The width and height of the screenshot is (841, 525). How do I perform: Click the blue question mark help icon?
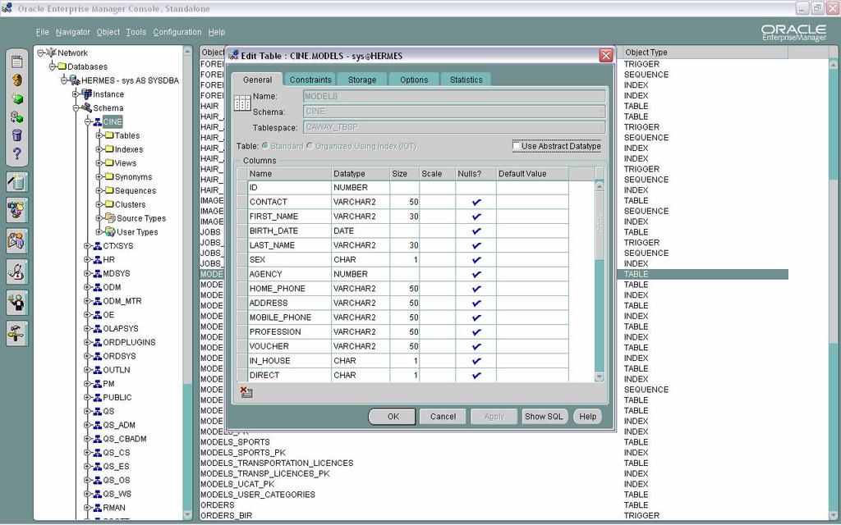click(16, 153)
